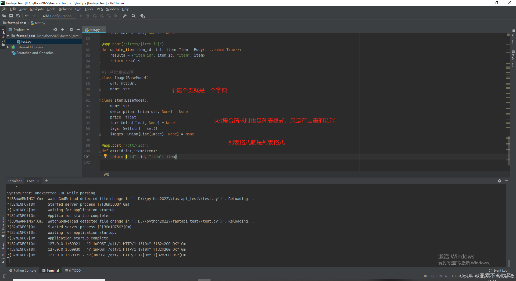Toggle the 6: TODO tool window
516x281 pixels.
pyautogui.click(x=73, y=271)
